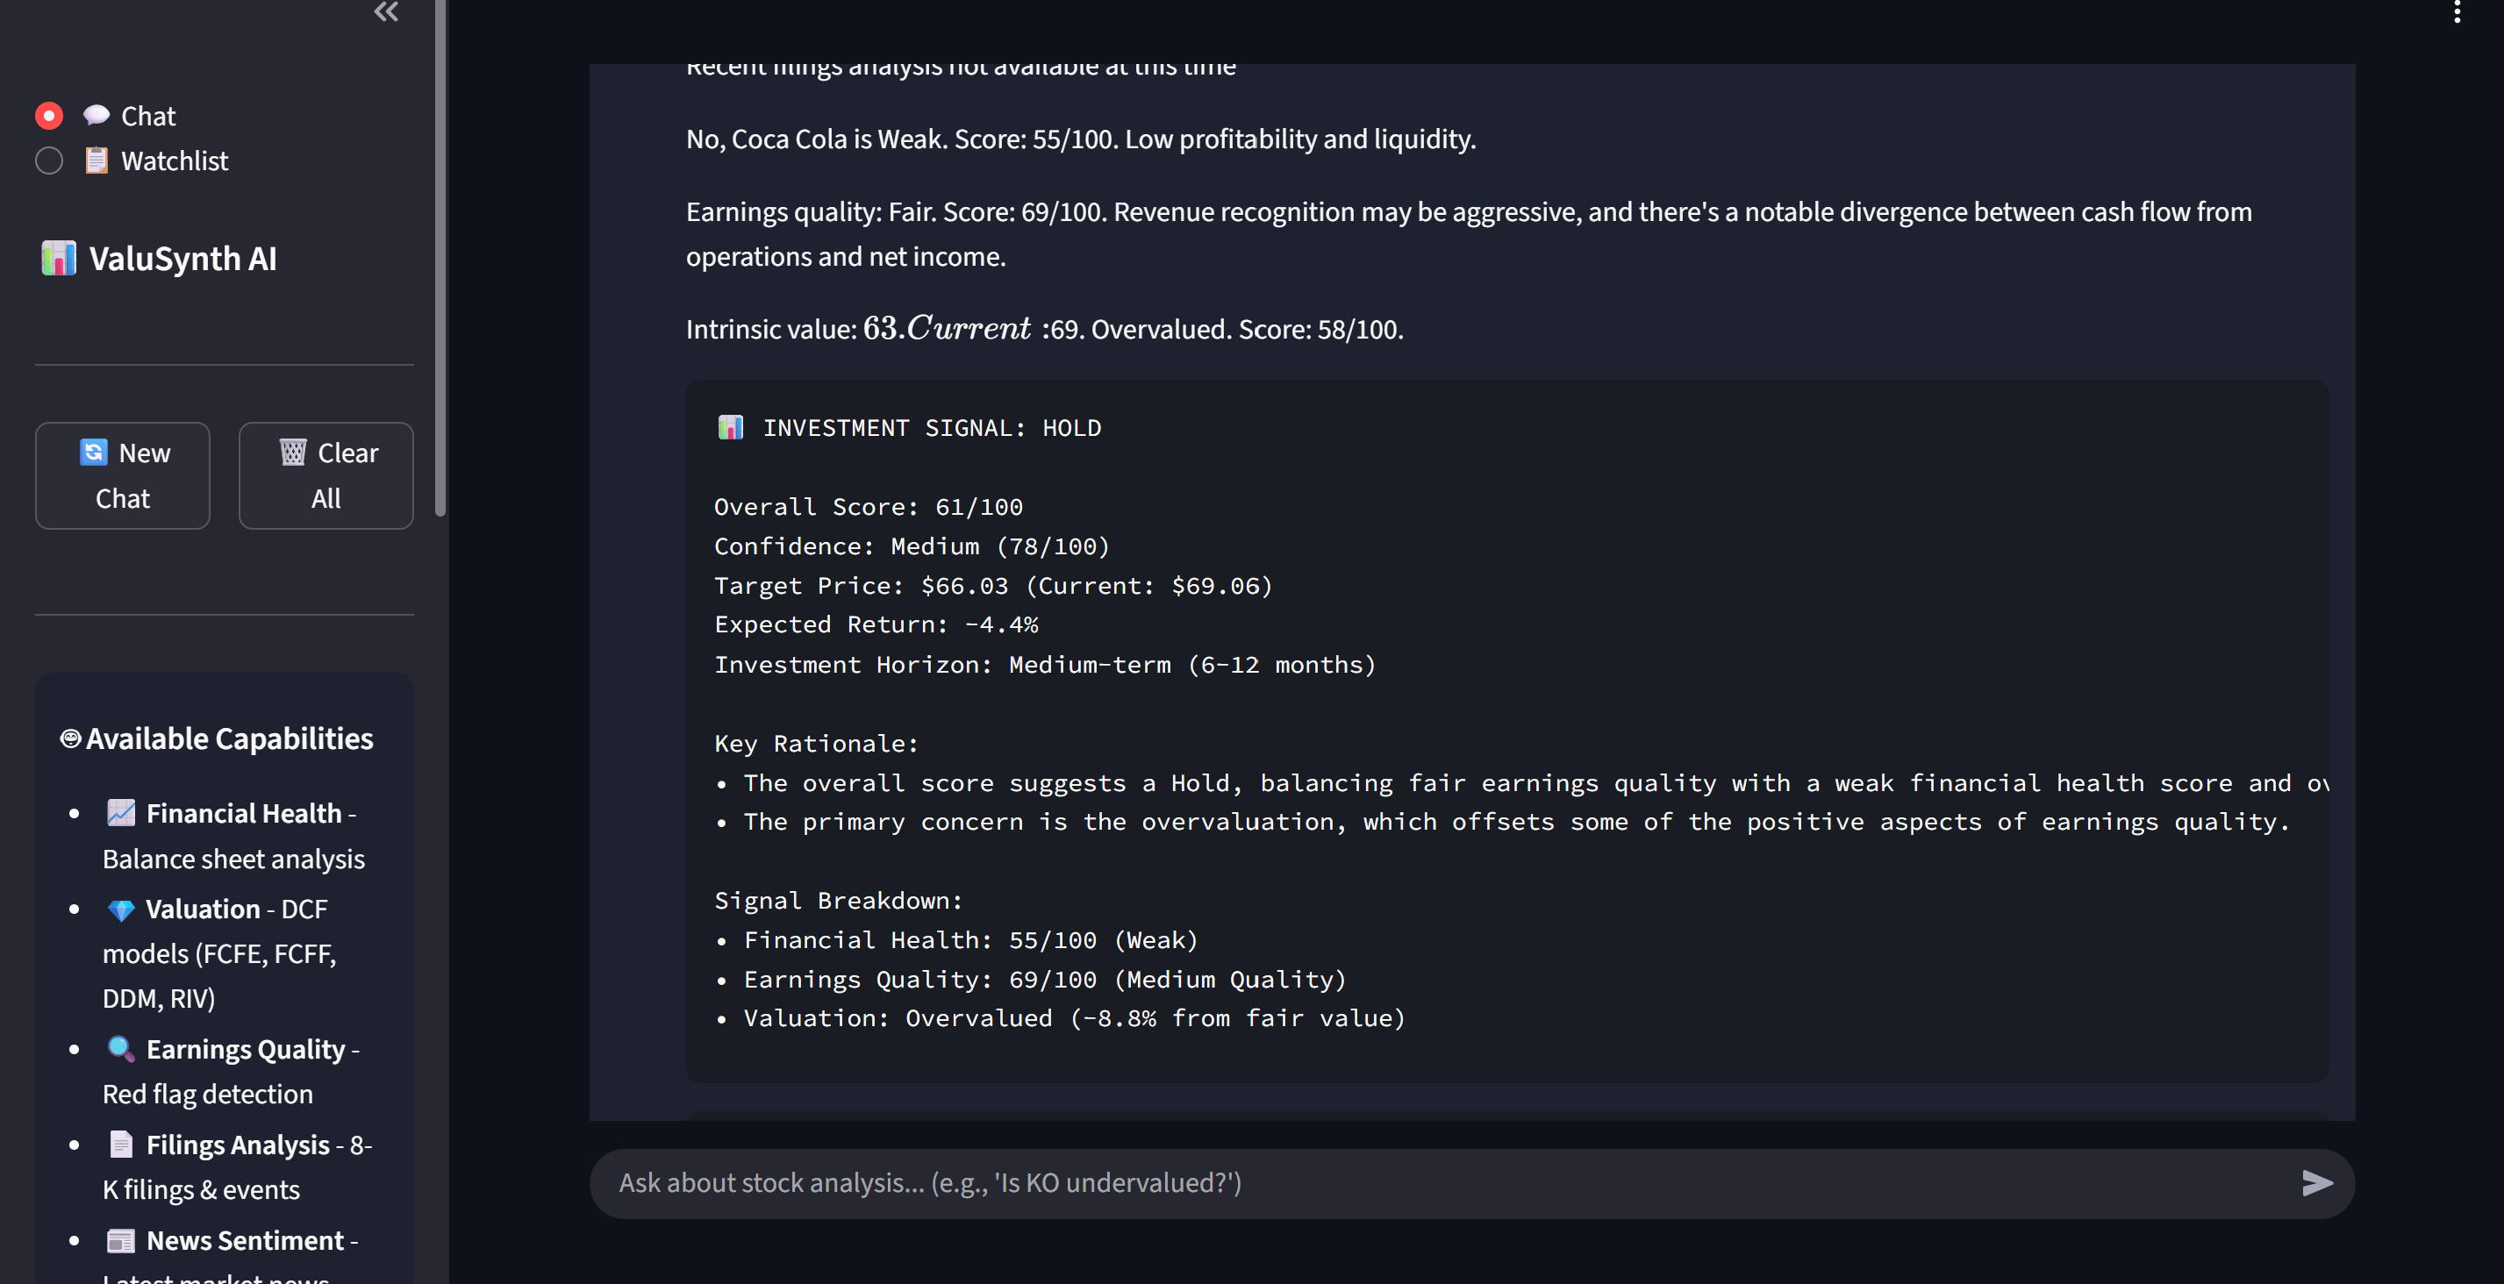Click the Investment Signal chart icon
This screenshot has width=2504, height=1284.
tap(730, 428)
